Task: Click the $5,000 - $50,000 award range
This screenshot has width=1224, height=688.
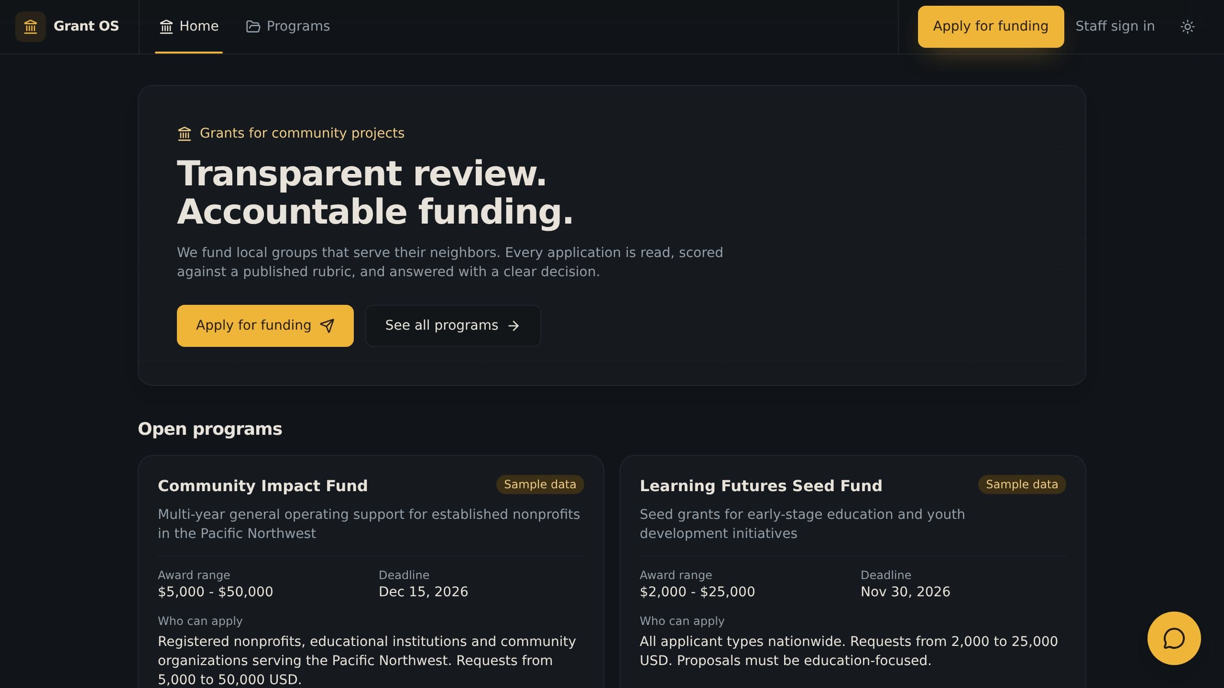Action: click(216, 592)
